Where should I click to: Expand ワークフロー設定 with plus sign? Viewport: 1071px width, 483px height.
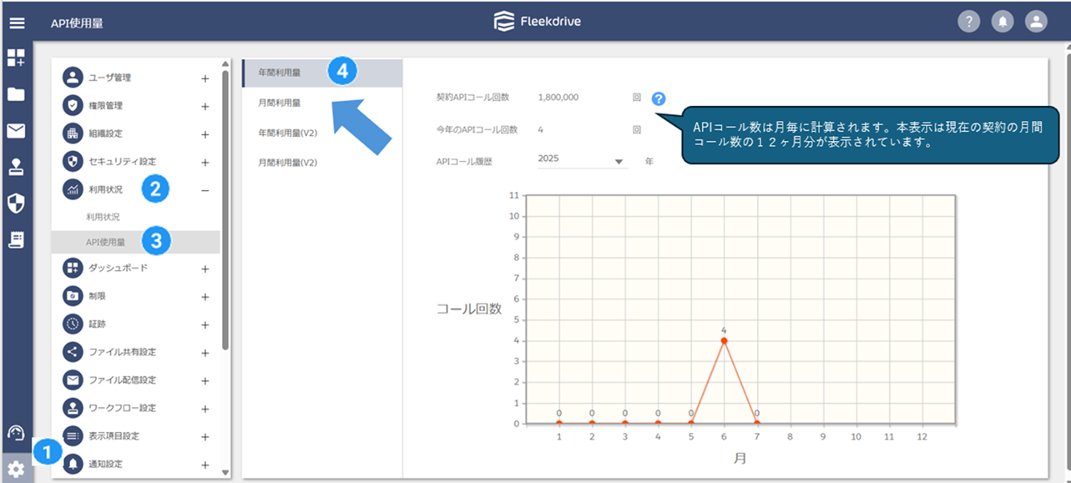(x=205, y=409)
